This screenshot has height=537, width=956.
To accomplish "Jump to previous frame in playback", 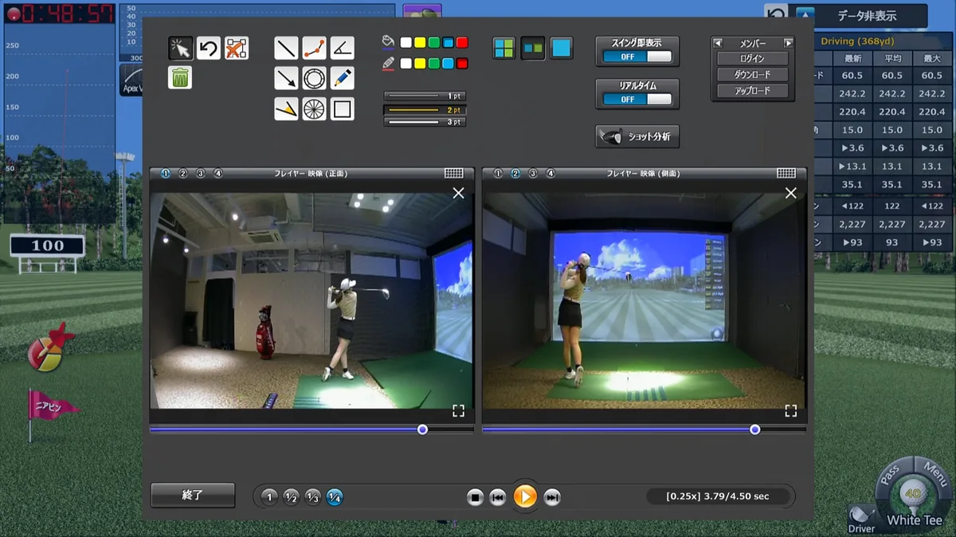I will tap(498, 497).
